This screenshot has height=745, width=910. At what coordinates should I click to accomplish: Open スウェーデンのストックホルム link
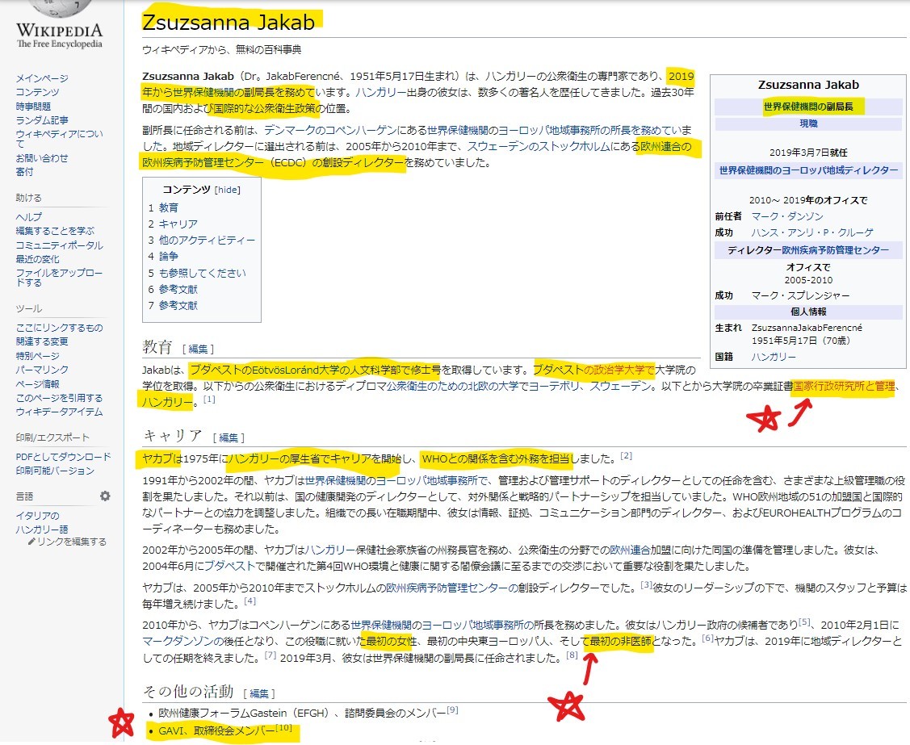click(539, 146)
